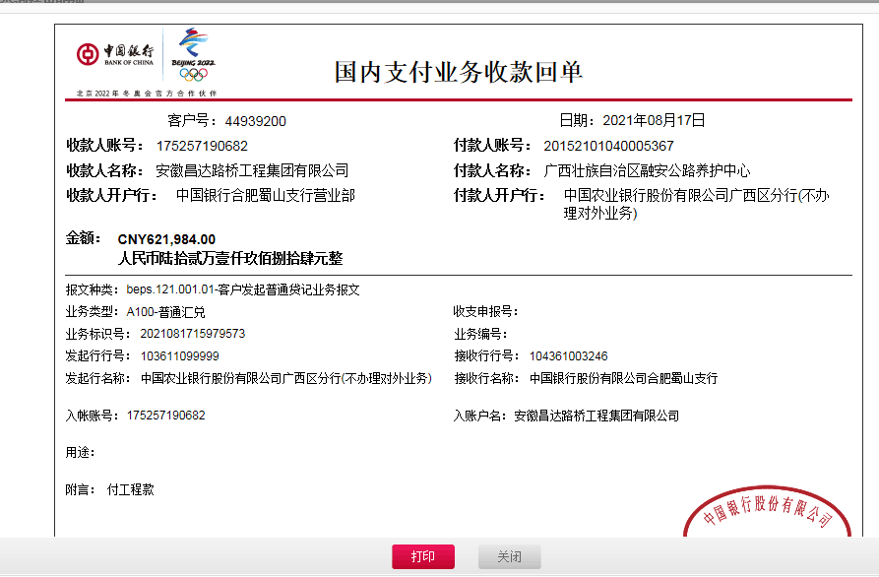Select the amount CNY621,984.00
The width and height of the screenshot is (879, 577).
[166, 239]
